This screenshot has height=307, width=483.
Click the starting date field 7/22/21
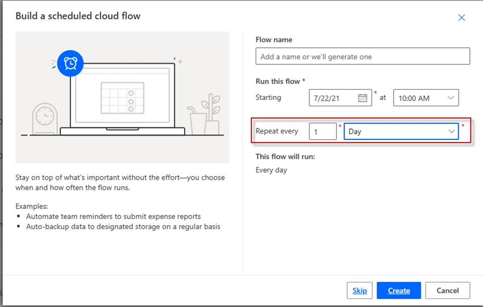coord(340,98)
